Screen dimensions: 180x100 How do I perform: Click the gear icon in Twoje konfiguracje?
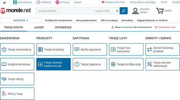pos(113,64)
